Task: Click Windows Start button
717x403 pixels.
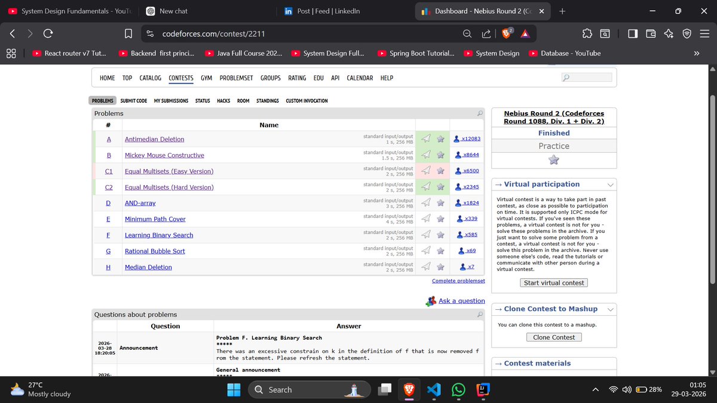Action: 234,389
